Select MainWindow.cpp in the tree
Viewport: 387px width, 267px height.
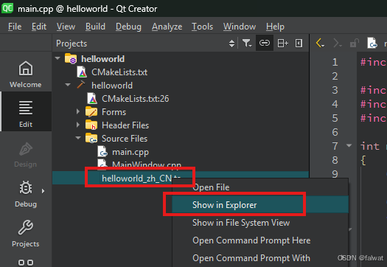pyautogui.click(x=147, y=164)
